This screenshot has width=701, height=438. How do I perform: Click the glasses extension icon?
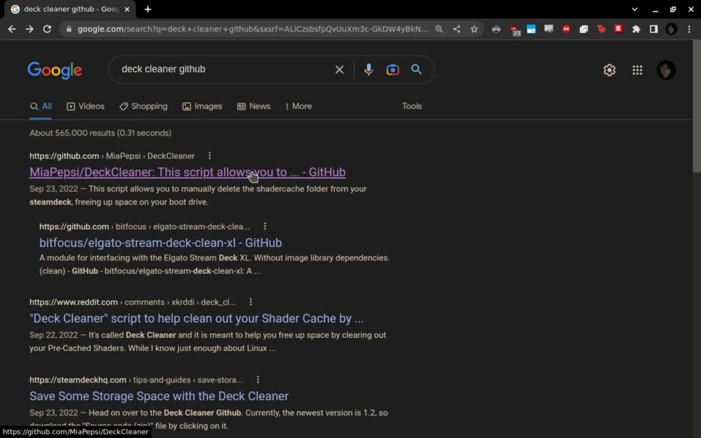point(496,29)
